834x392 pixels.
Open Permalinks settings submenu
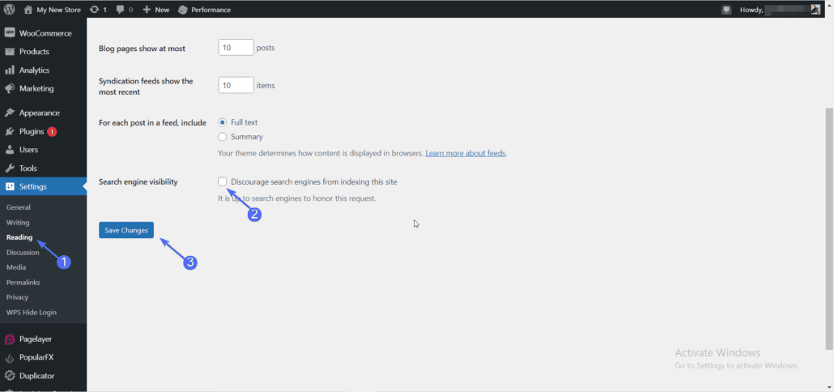[23, 283]
